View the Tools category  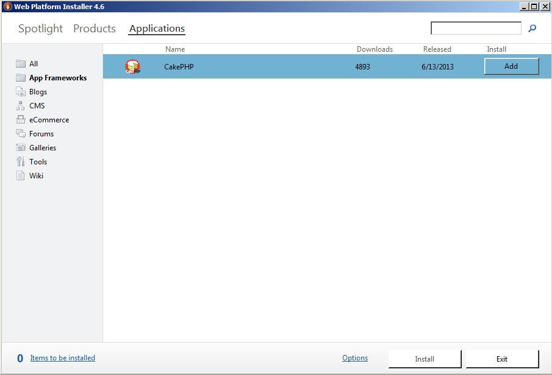pyautogui.click(x=38, y=162)
